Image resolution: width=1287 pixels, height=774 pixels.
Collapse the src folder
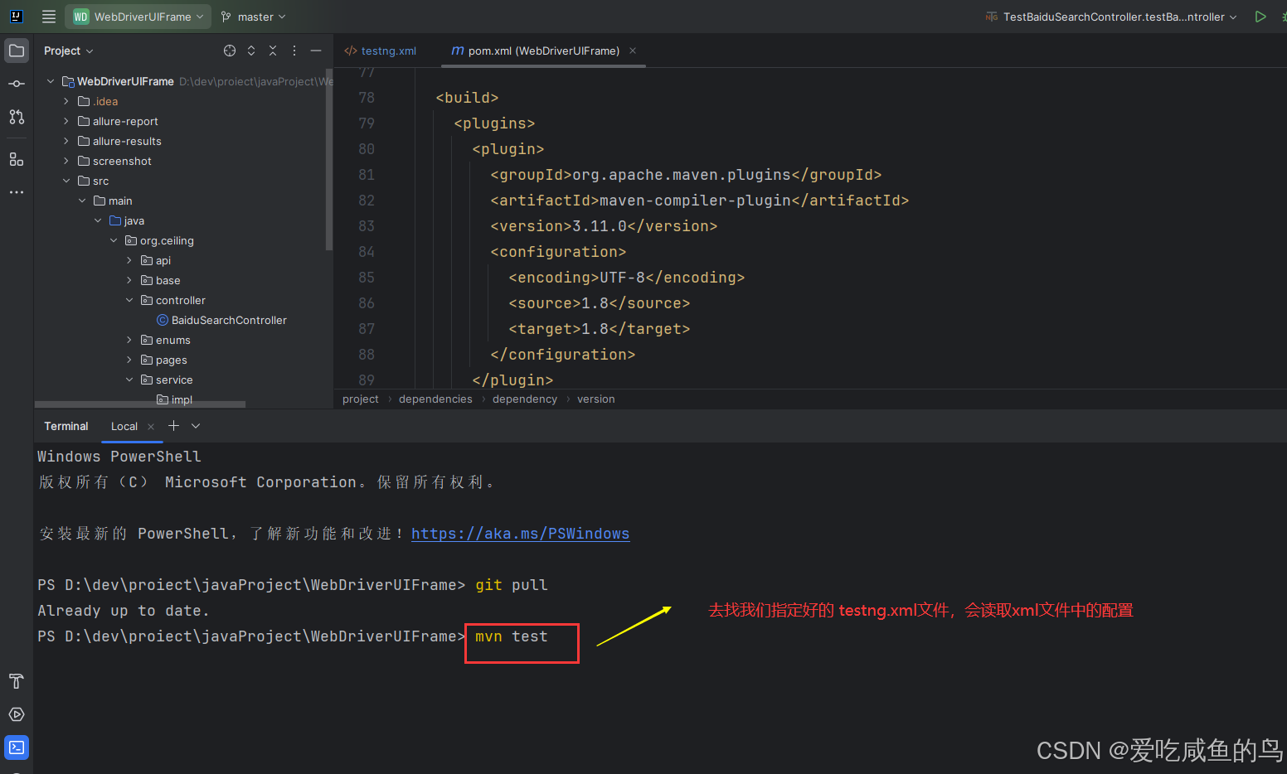click(x=66, y=181)
